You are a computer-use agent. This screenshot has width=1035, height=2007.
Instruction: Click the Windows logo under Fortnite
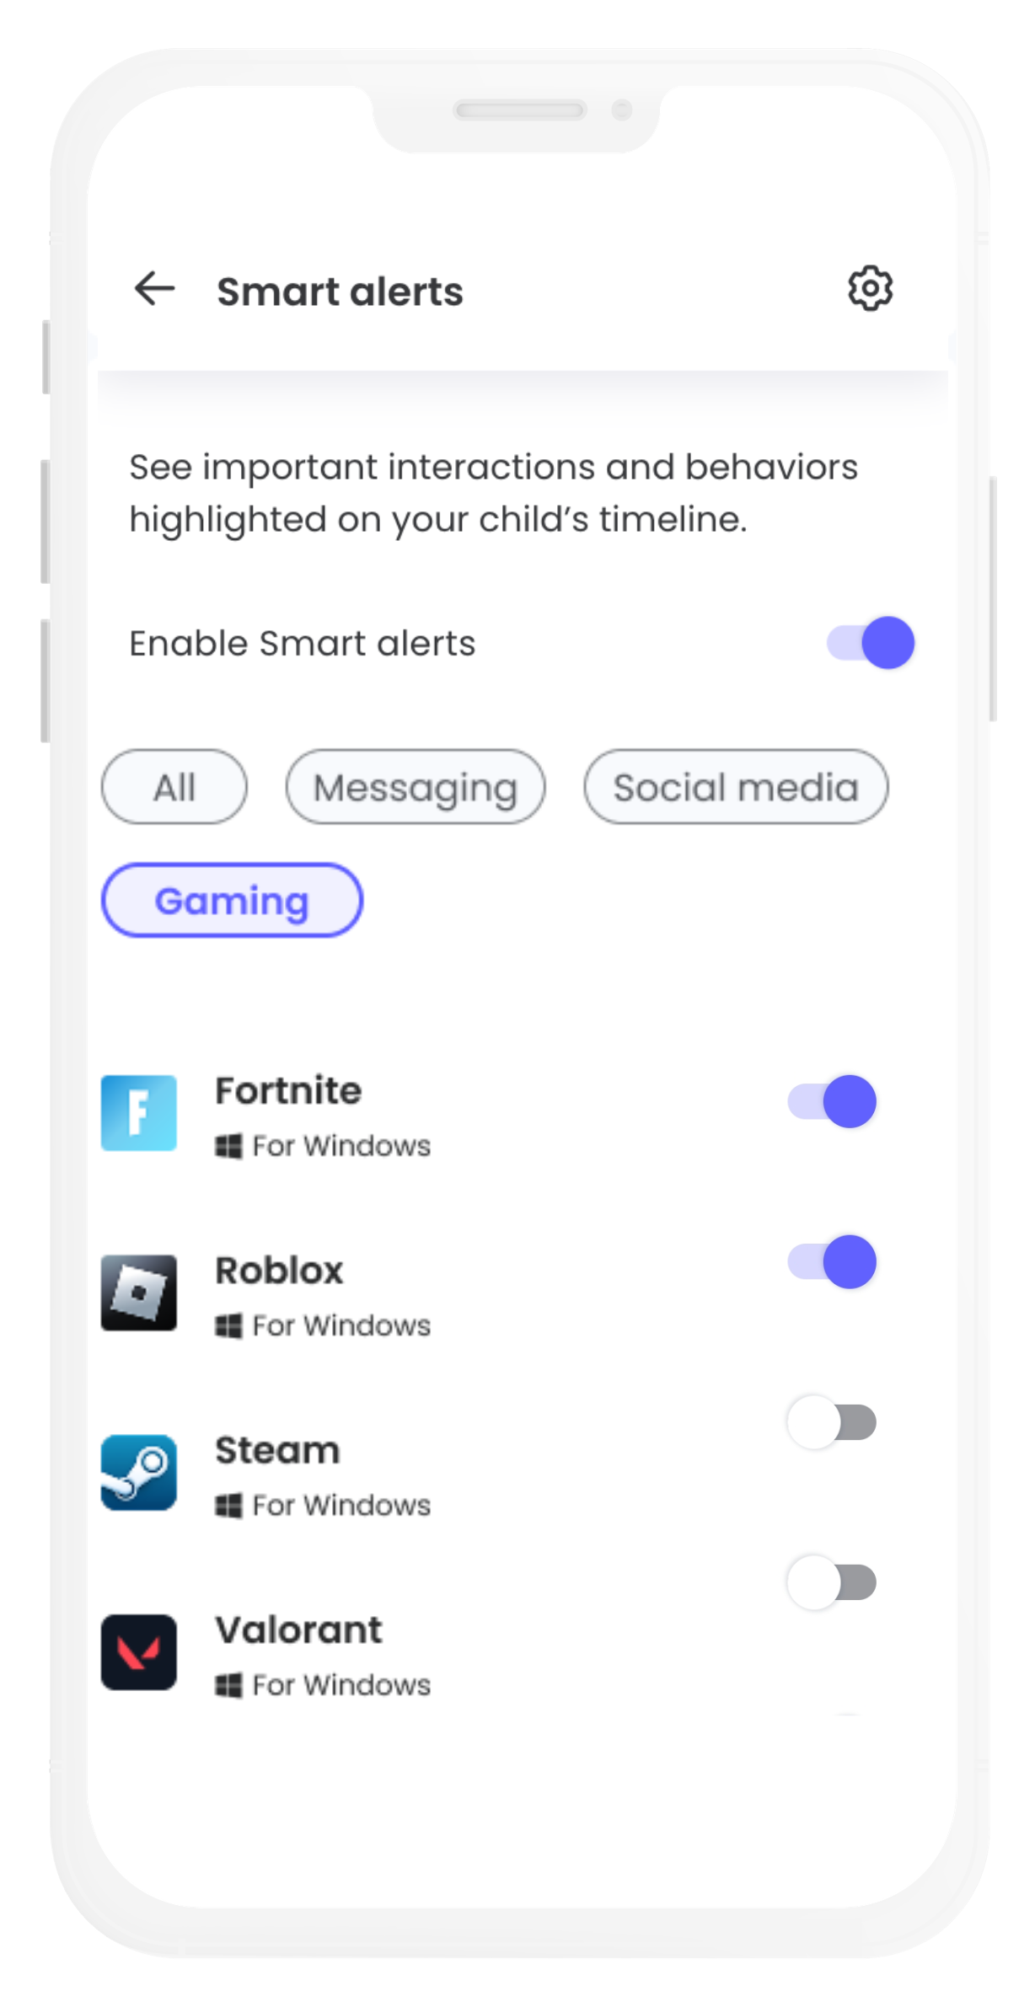pos(228,1146)
